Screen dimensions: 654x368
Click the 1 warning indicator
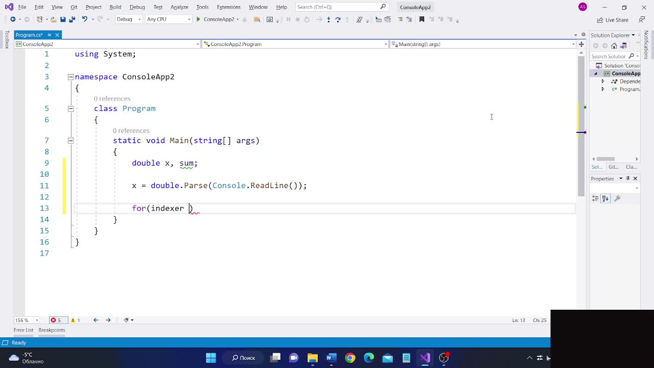pos(75,320)
